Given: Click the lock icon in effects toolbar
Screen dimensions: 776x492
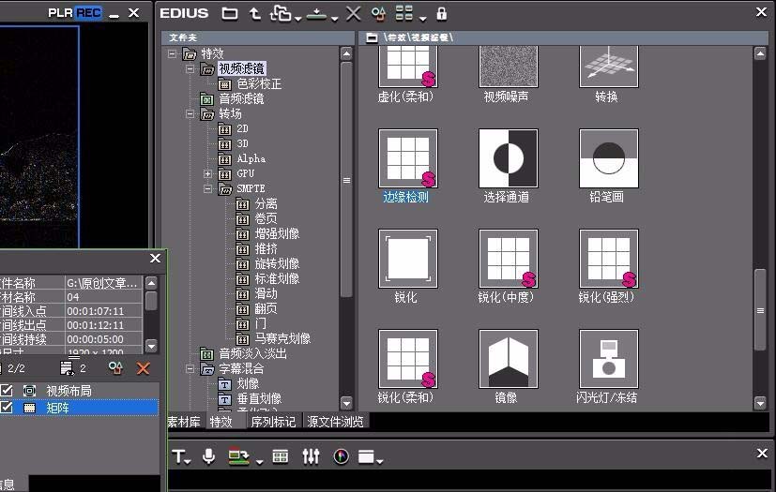Looking at the screenshot, I should click(441, 13).
